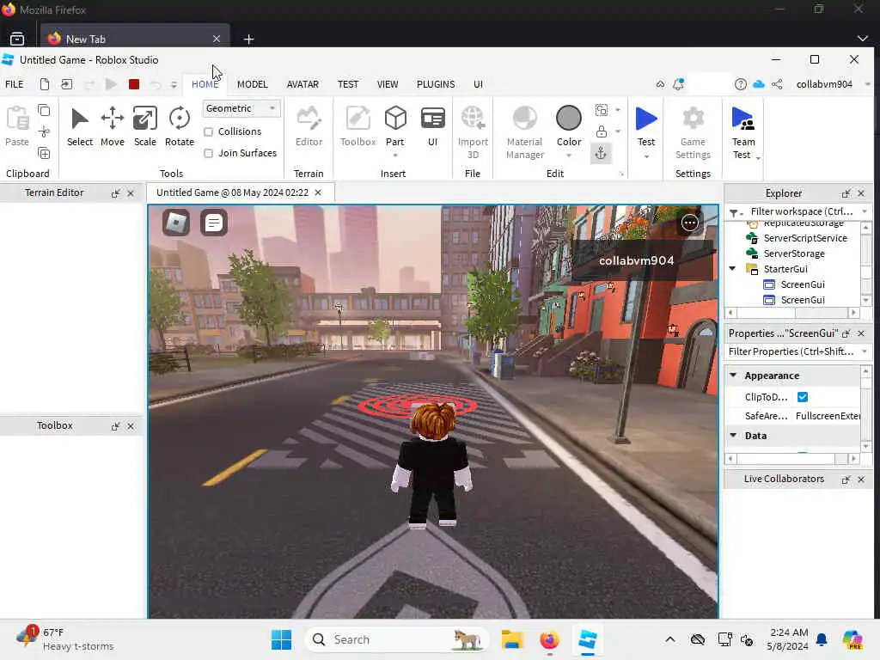Open the Test dropdown arrow
This screenshot has height=660, width=880.
click(646, 156)
